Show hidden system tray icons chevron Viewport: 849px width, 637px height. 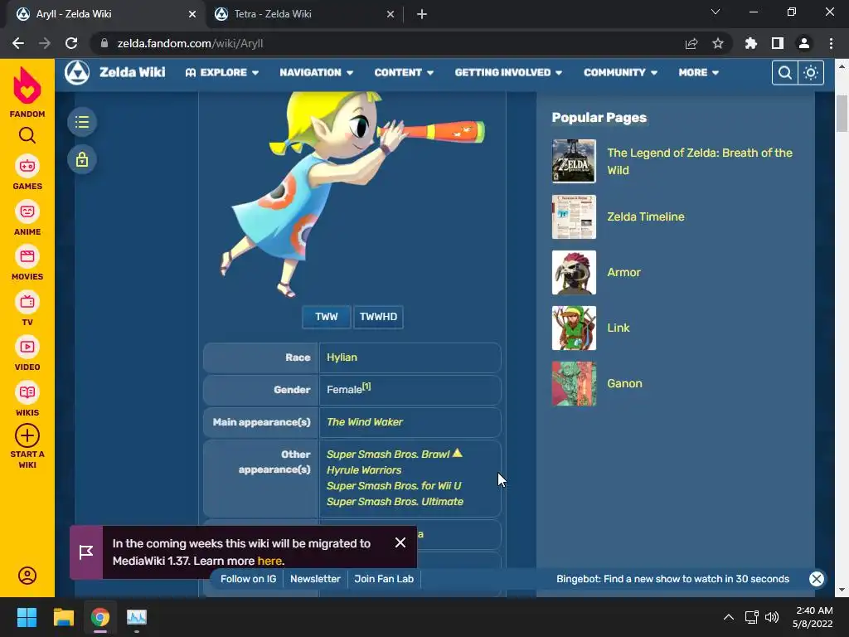point(729,617)
